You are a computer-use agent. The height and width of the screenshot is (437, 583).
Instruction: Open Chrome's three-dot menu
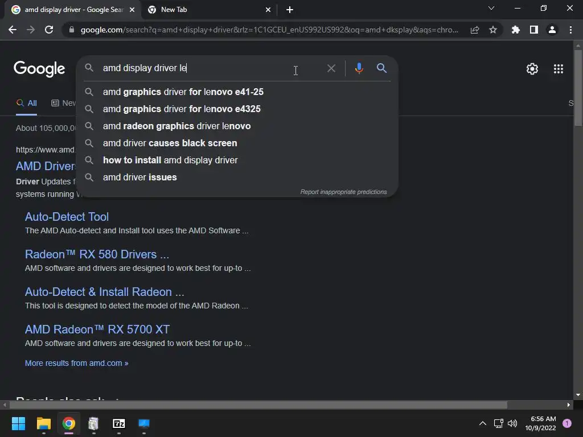click(x=570, y=30)
